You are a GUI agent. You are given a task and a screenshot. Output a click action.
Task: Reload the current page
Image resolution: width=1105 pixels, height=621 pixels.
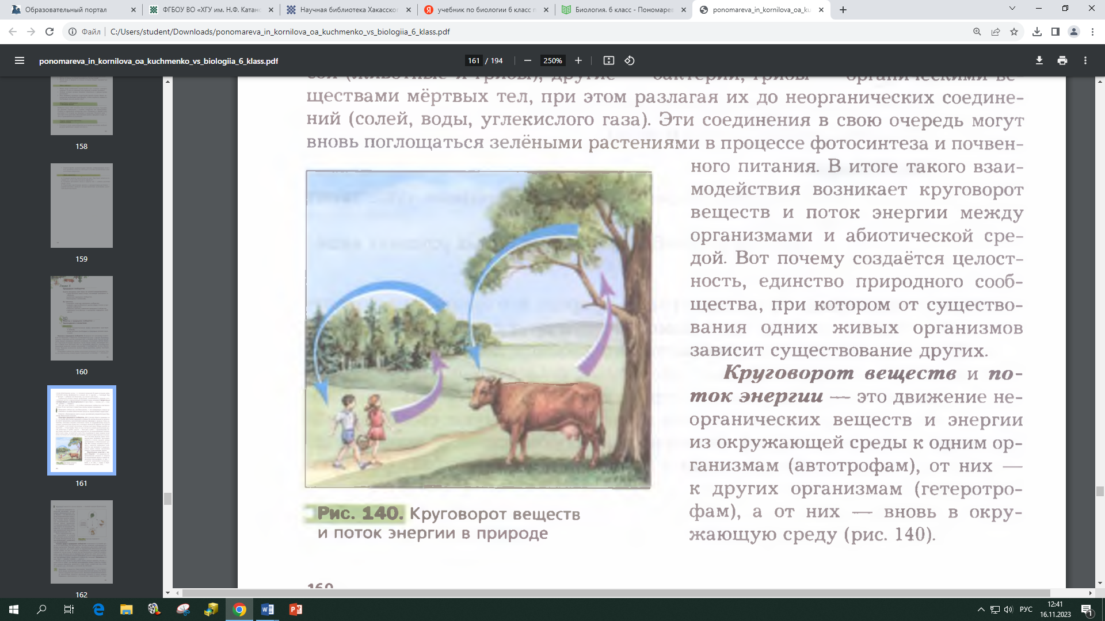49,32
